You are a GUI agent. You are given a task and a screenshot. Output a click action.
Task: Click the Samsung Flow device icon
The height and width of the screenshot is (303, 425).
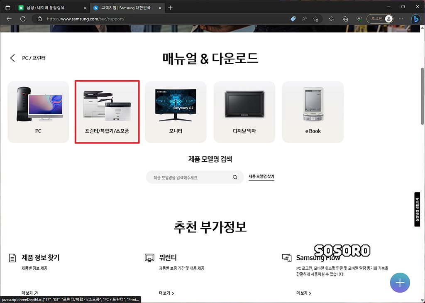coord(287,258)
